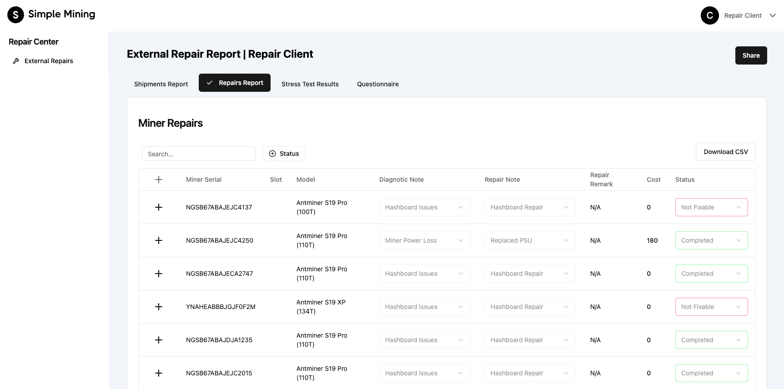Click the Repair Client avatar circle
The image size is (784, 389).
[x=709, y=15]
